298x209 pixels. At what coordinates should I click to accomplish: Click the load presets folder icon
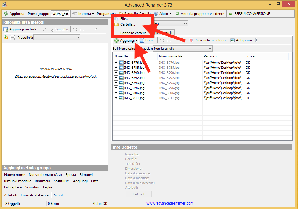pyautogui.click(x=6, y=38)
